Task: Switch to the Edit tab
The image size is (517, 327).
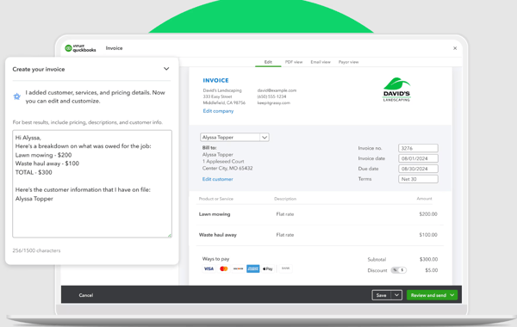Action: tap(268, 62)
